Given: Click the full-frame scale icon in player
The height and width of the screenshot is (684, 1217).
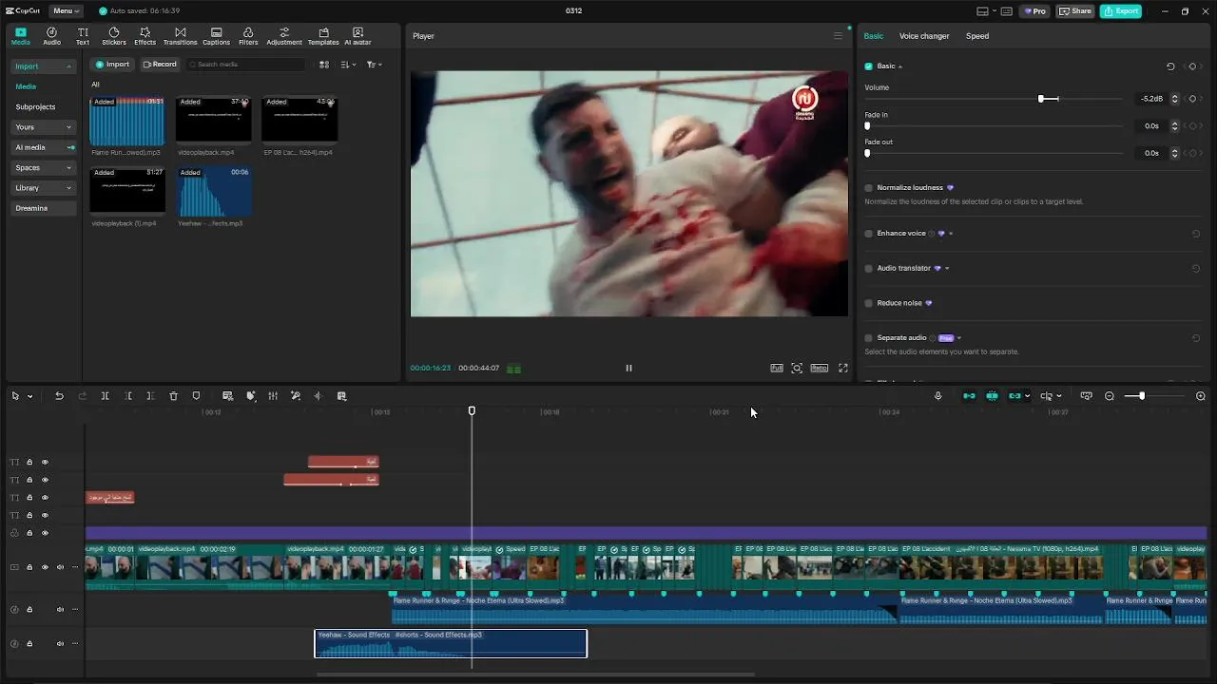Looking at the screenshot, I should click(777, 369).
